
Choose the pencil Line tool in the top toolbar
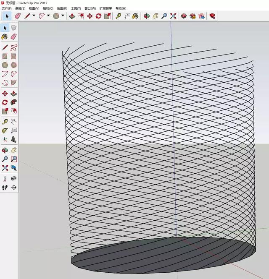point(27,16)
